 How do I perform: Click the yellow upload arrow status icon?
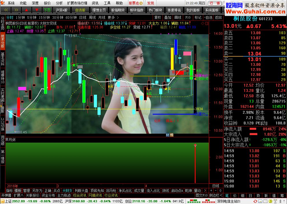click(270, 201)
